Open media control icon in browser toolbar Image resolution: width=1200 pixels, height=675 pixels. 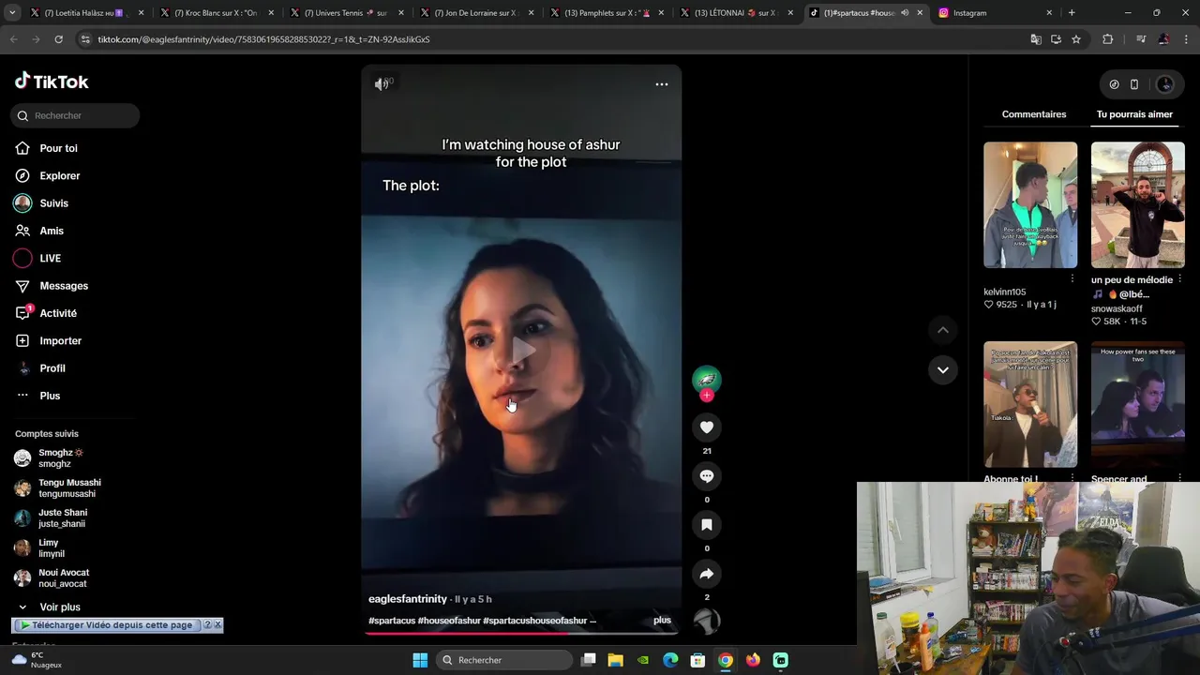tap(1140, 39)
